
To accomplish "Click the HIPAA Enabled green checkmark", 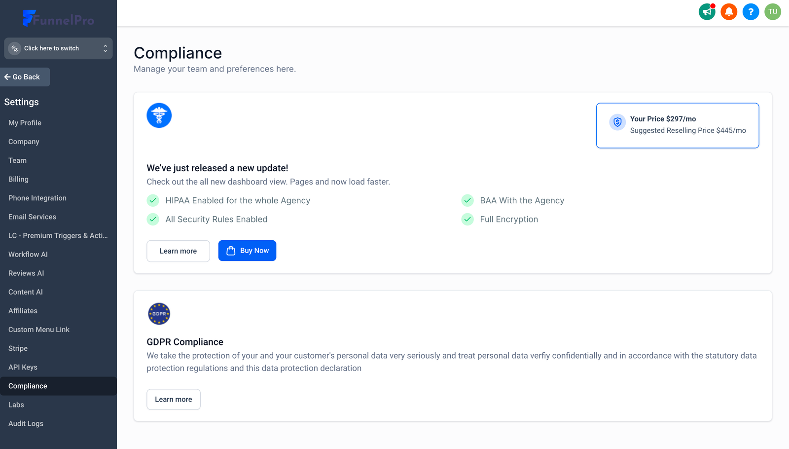I will (x=153, y=200).
